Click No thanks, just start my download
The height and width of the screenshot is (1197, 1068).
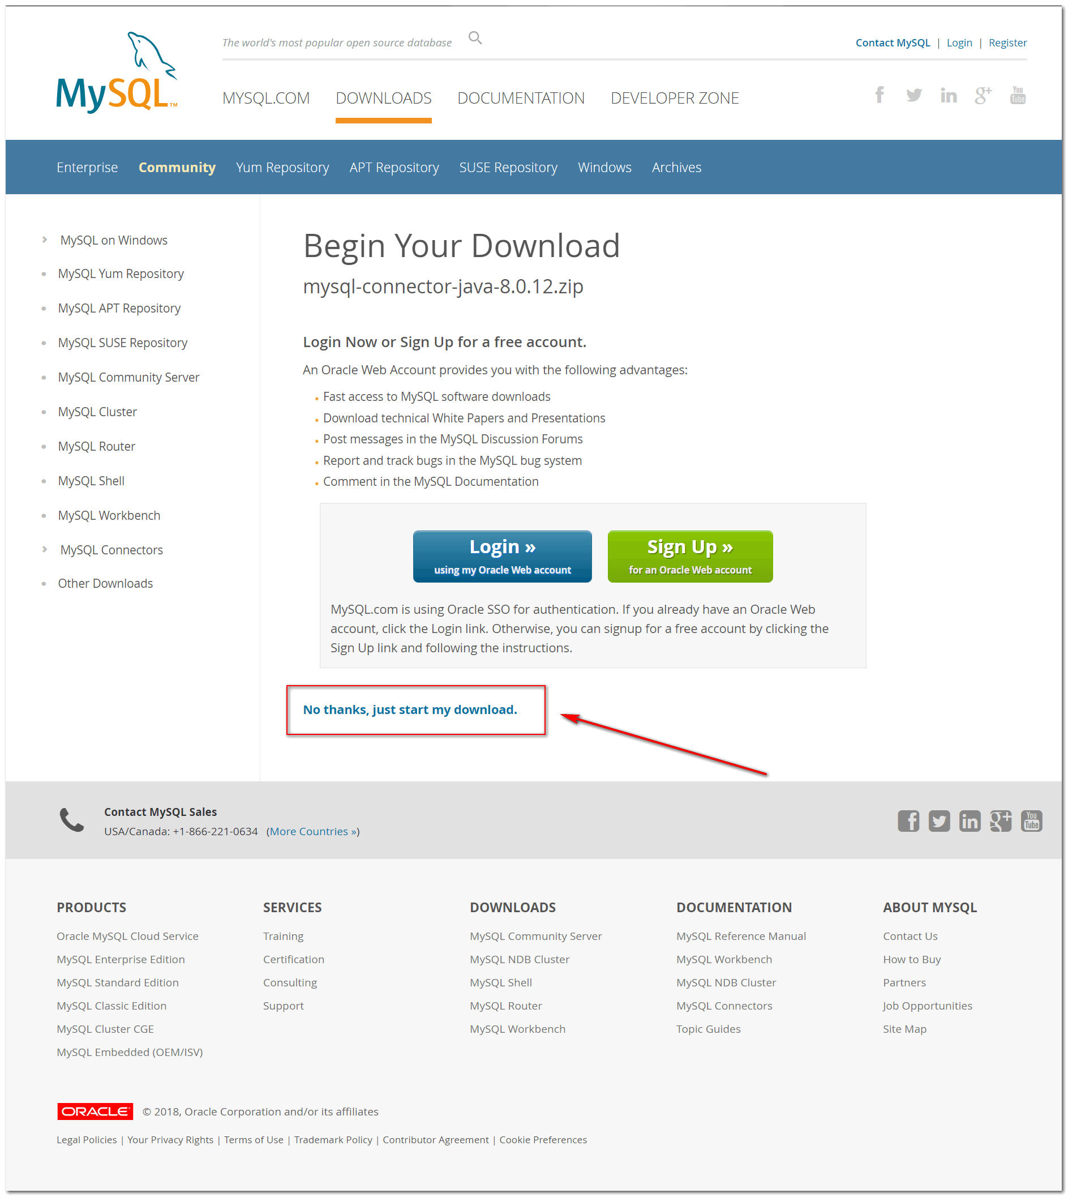click(x=410, y=709)
